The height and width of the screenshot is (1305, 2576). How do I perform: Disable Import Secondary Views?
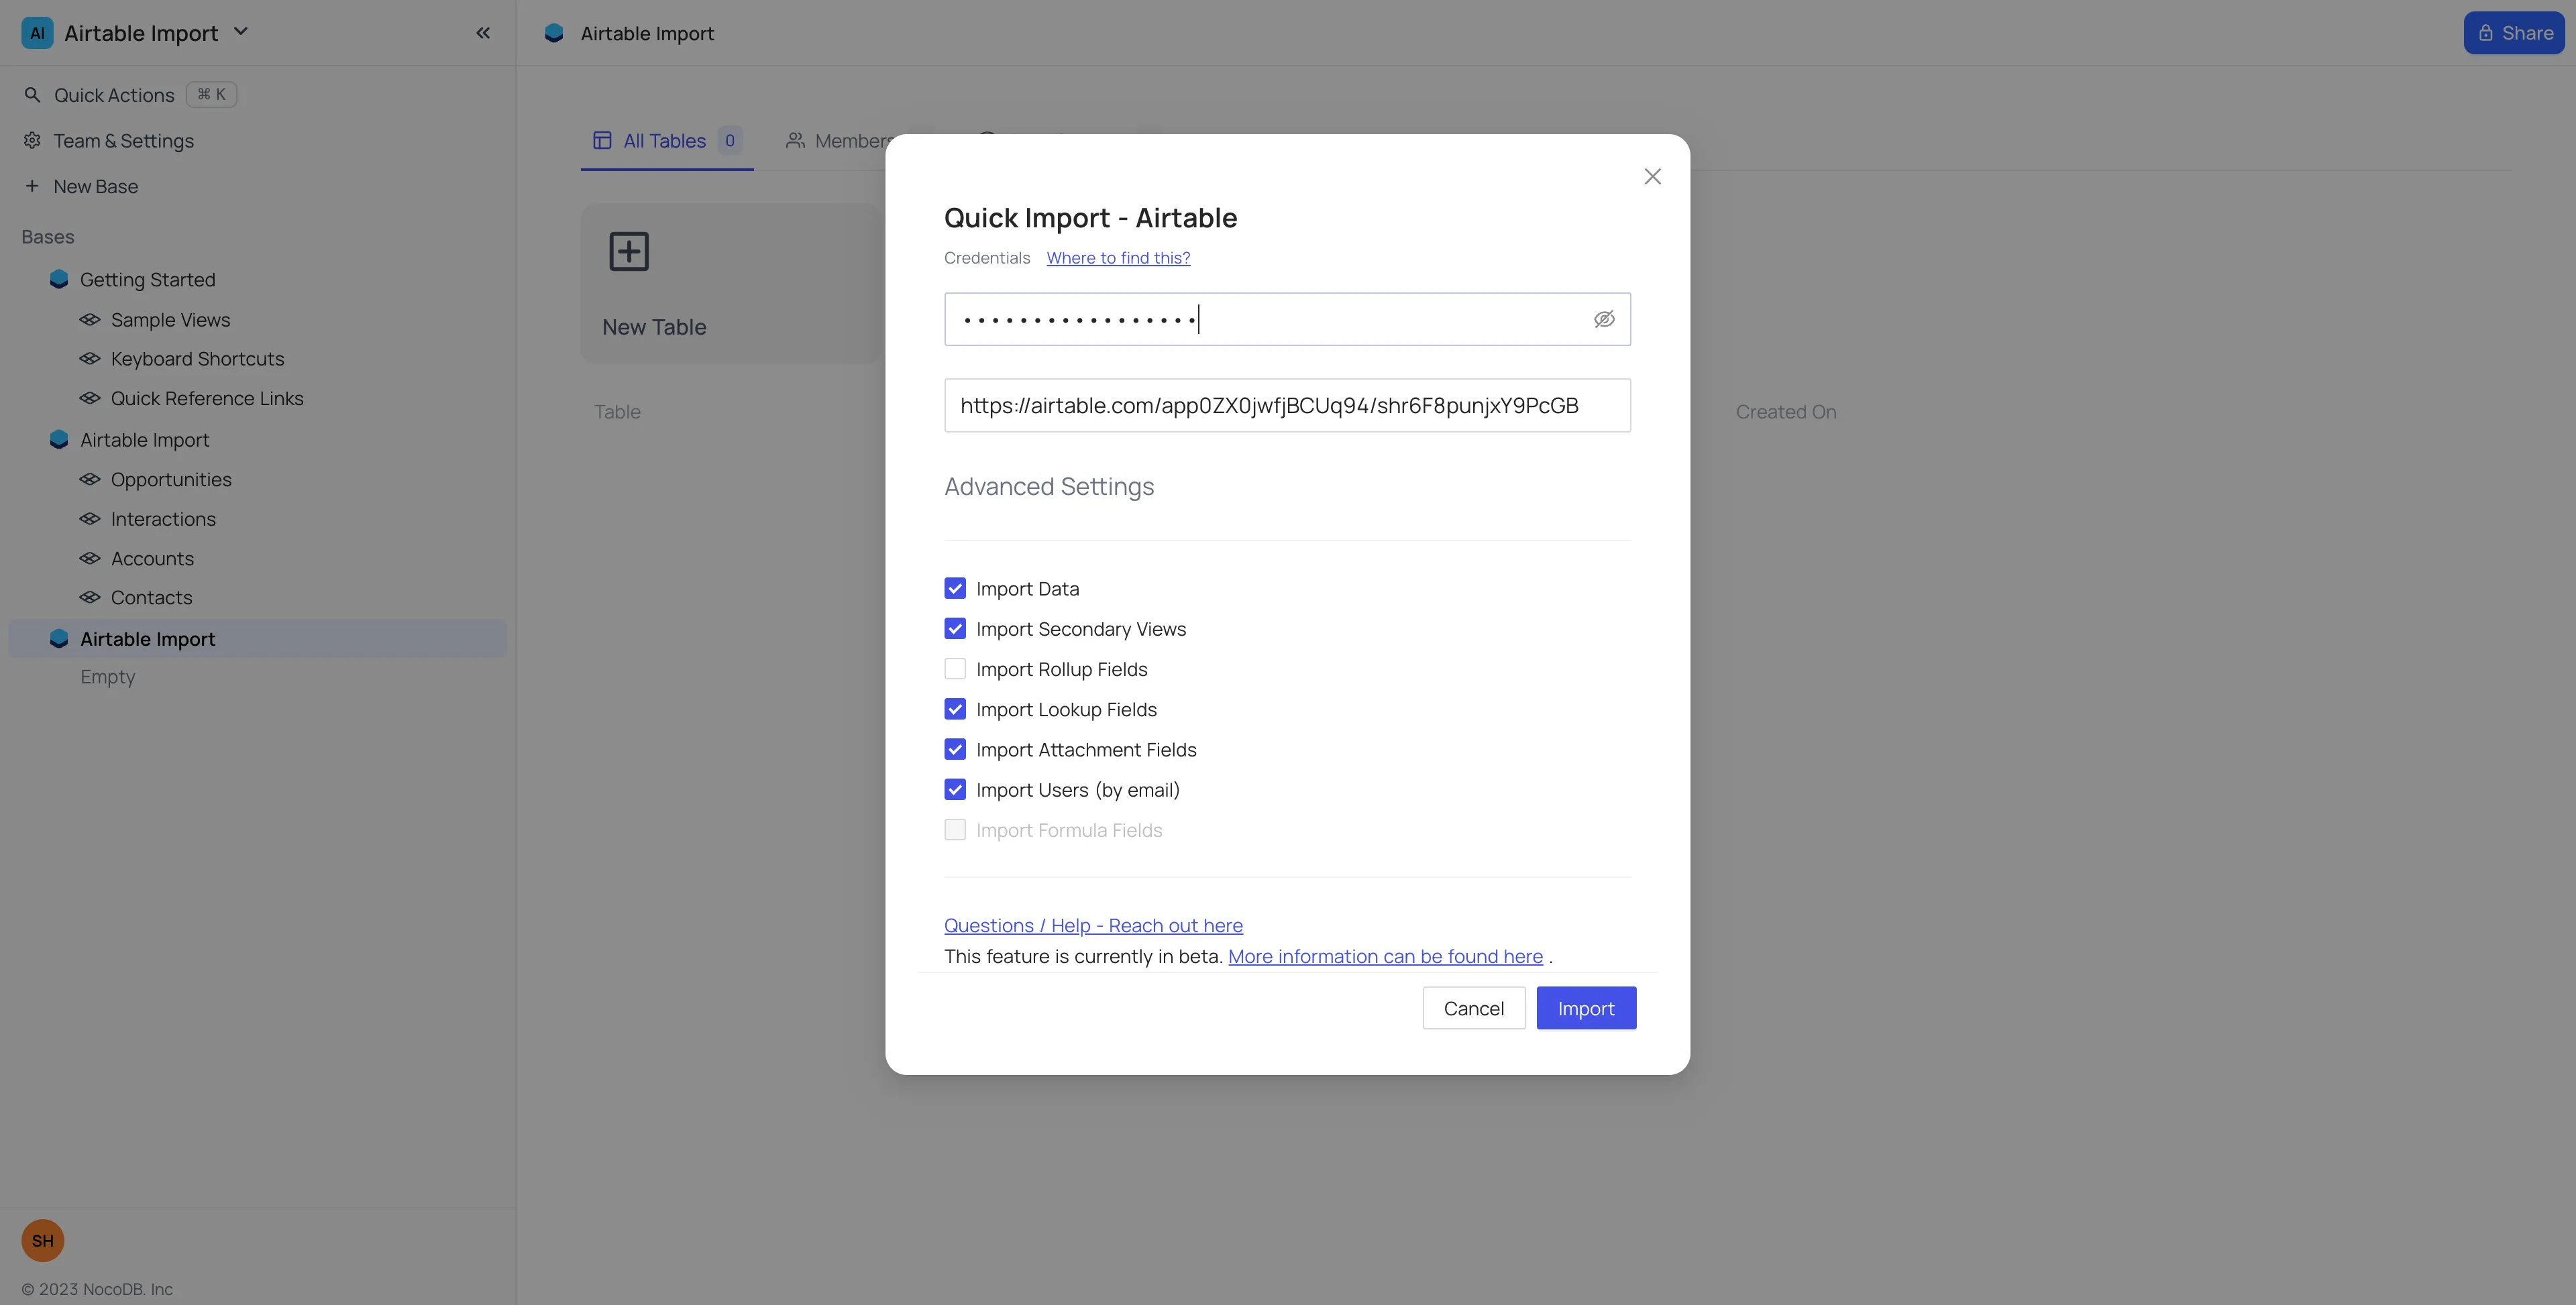point(955,628)
